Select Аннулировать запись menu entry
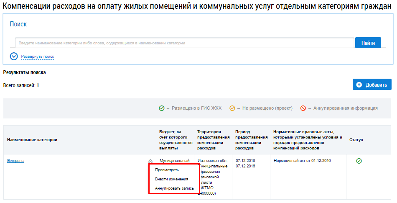397x203 pixels. tap(174, 188)
